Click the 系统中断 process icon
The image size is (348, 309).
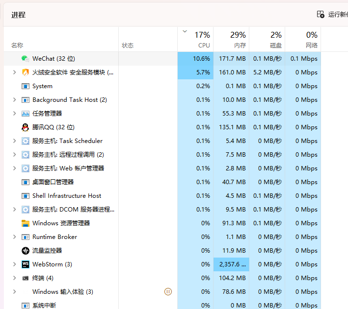(x=26, y=306)
